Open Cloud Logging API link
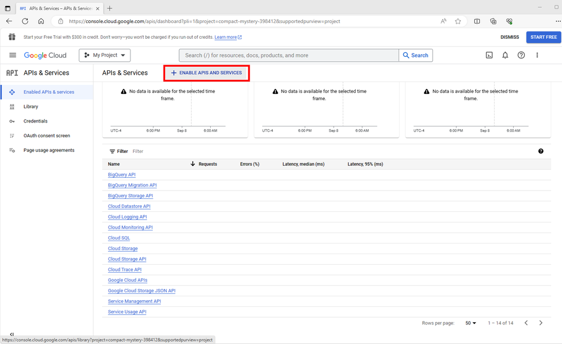This screenshot has width=562, height=344. point(127,217)
